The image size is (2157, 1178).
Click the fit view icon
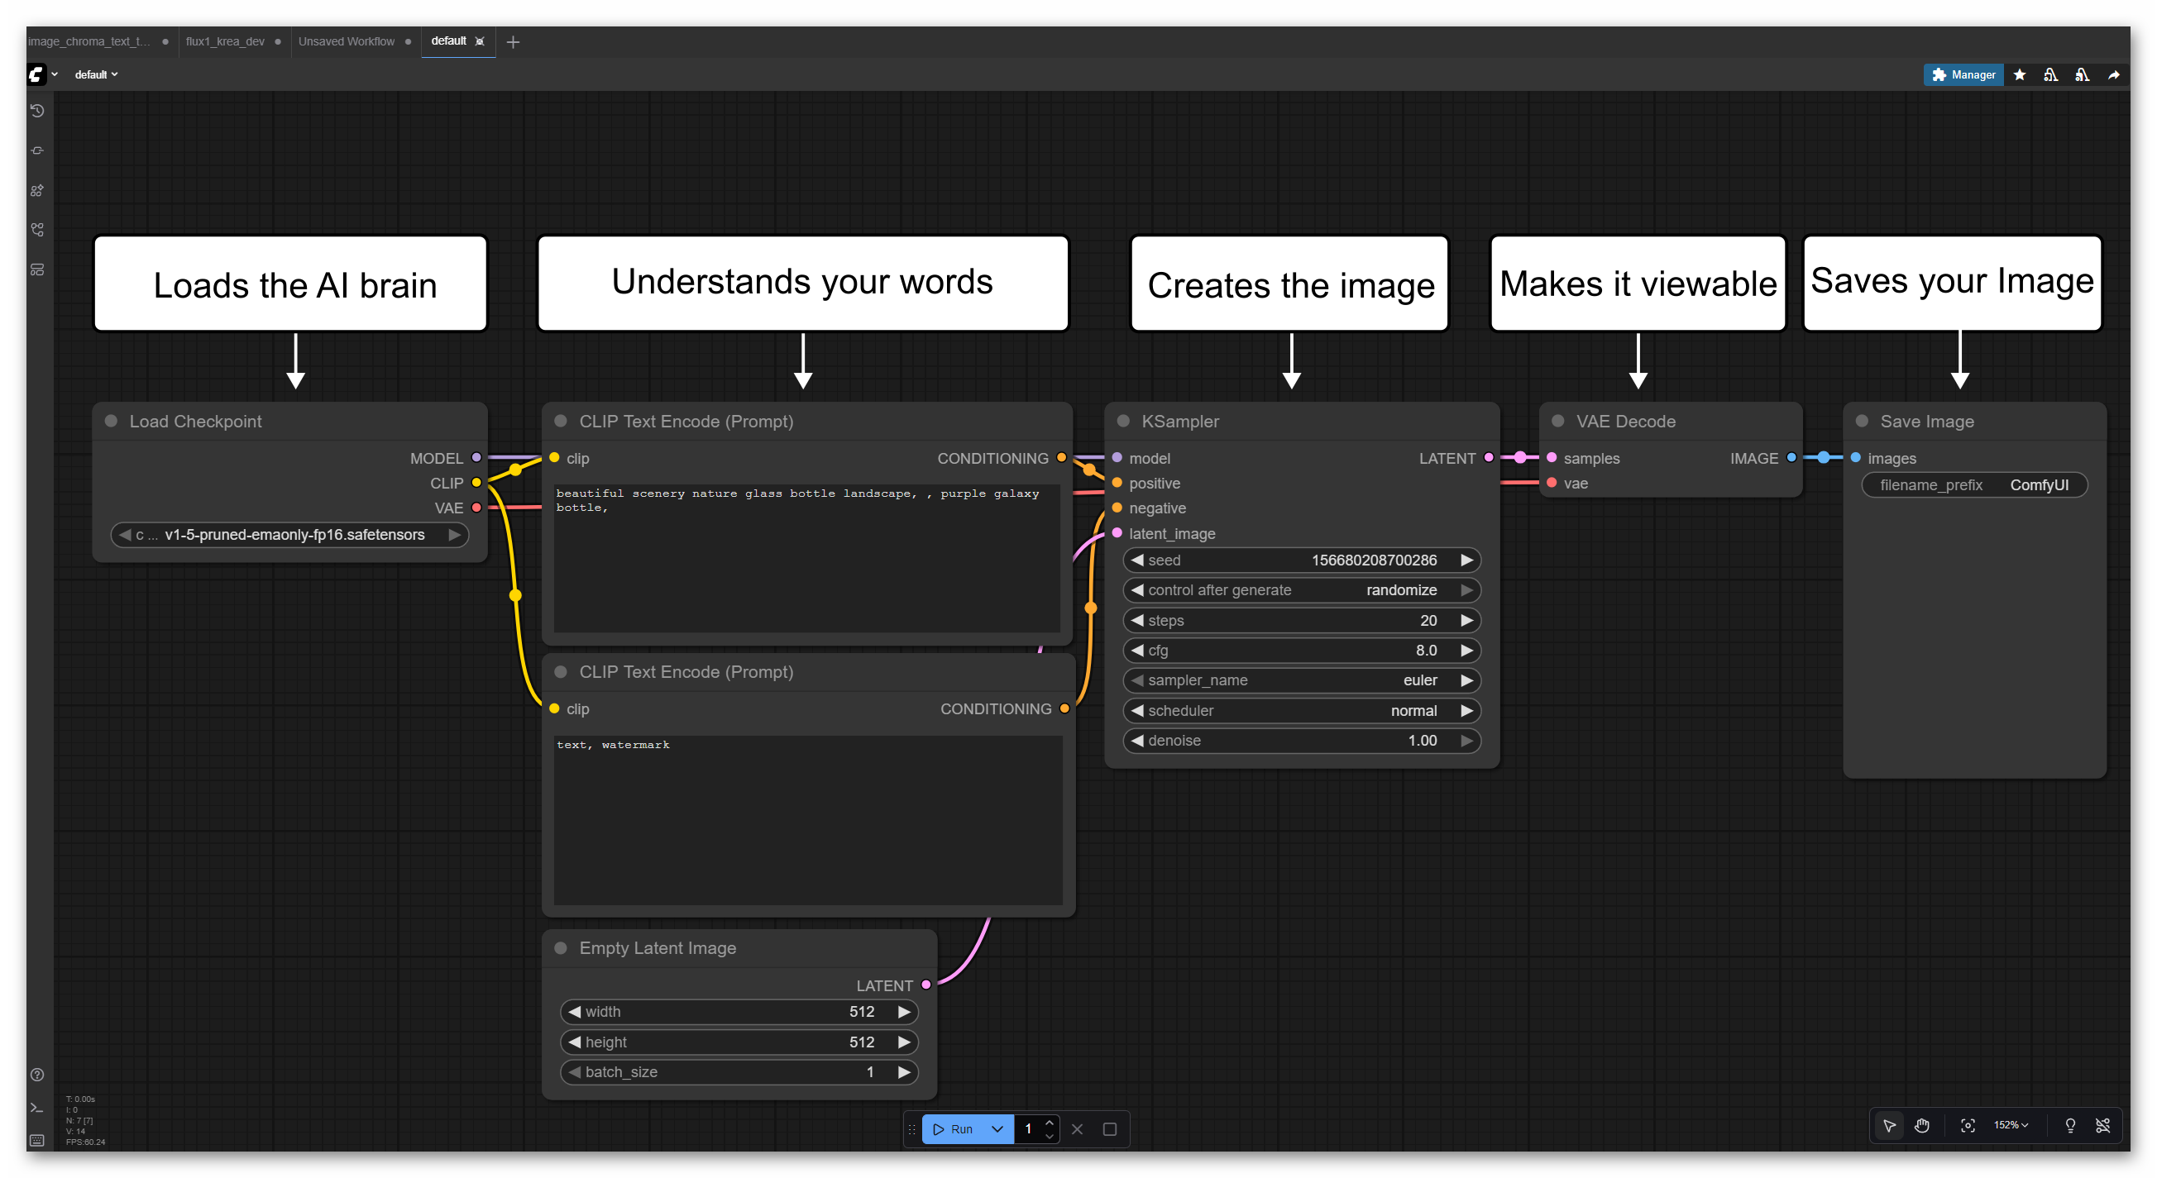tap(1968, 1125)
